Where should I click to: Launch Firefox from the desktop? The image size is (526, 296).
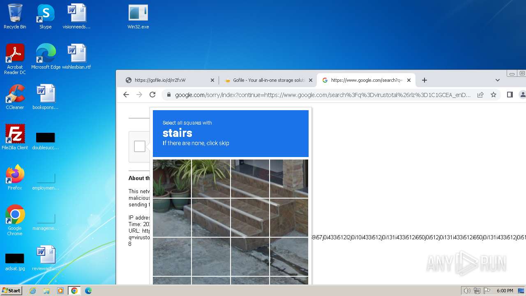click(x=15, y=178)
